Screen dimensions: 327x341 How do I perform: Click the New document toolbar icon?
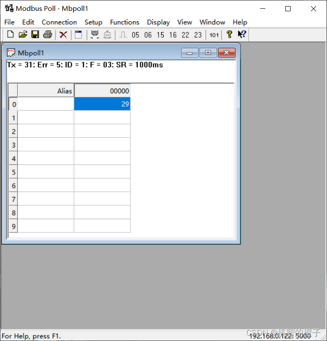(x=10, y=34)
